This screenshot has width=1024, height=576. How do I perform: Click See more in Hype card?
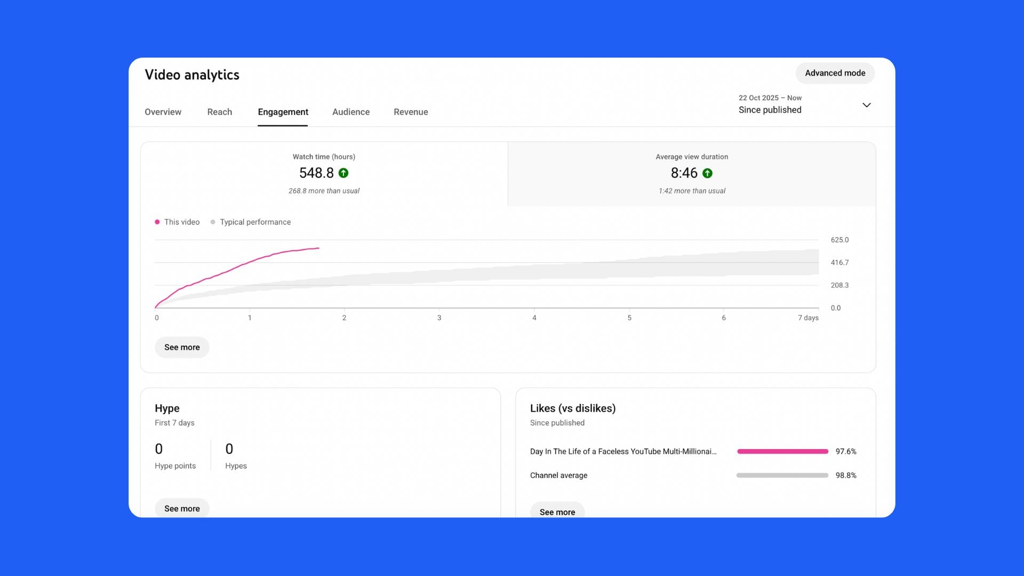(182, 508)
